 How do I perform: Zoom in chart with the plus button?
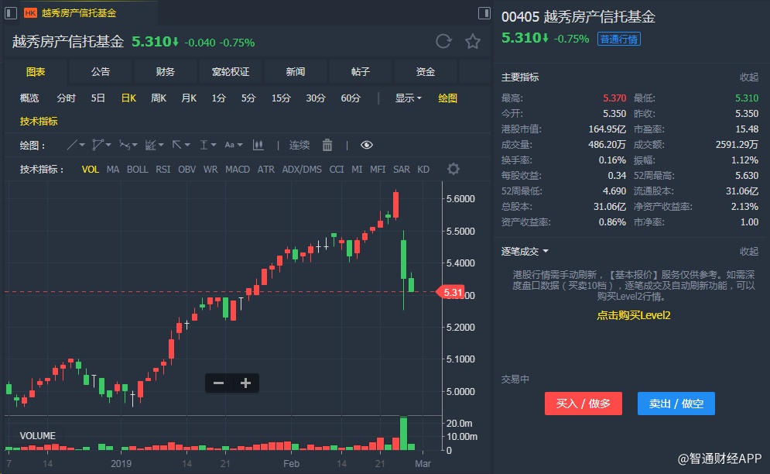[245, 383]
